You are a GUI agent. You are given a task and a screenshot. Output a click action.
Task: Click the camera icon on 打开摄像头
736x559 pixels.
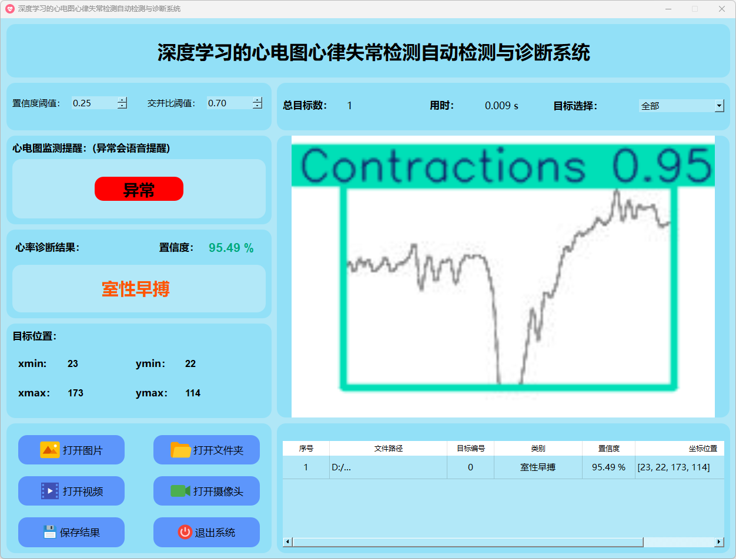point(180,491)
